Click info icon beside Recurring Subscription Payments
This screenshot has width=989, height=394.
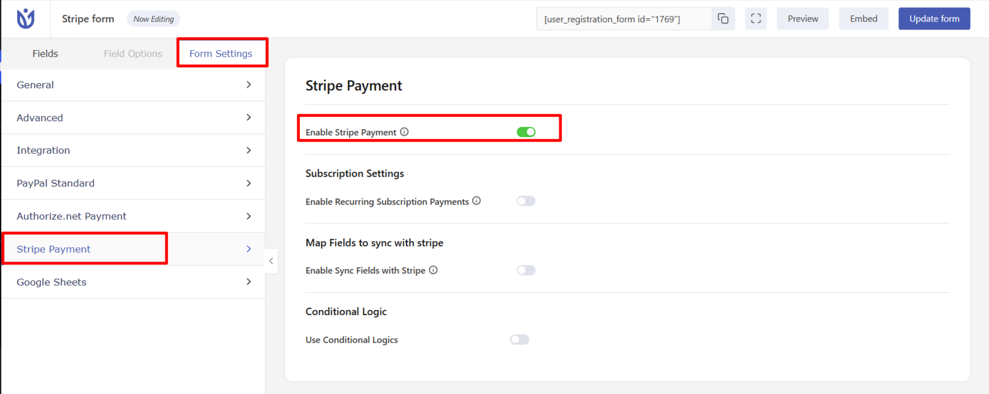tap(476, 201)
